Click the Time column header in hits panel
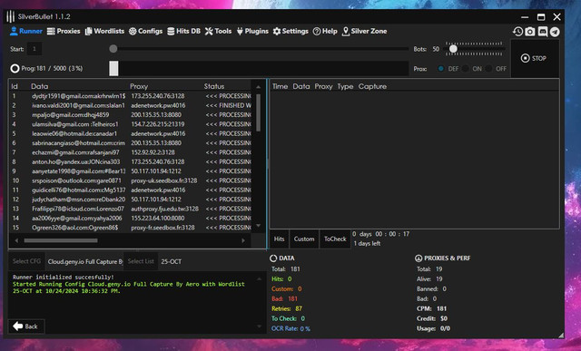The image size is (581, 351). [x=281, y=86]
